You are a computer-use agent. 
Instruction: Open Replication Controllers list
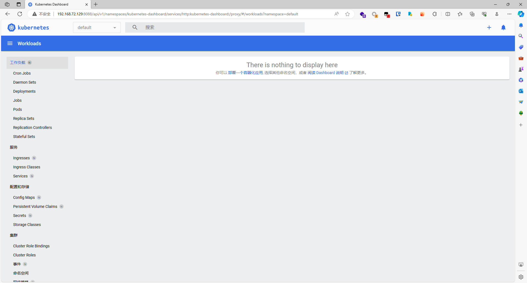click(32, 128)
